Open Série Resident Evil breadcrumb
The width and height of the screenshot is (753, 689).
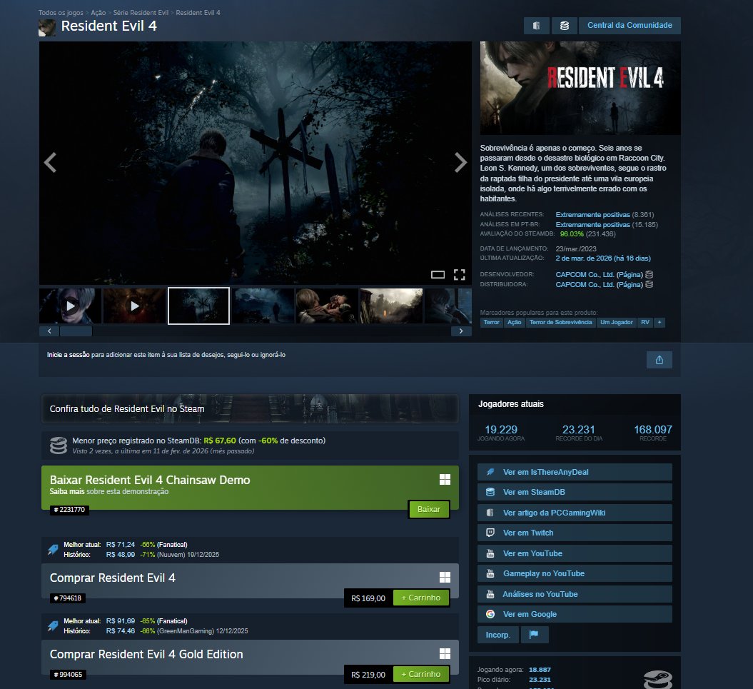[x=141, y=13]
